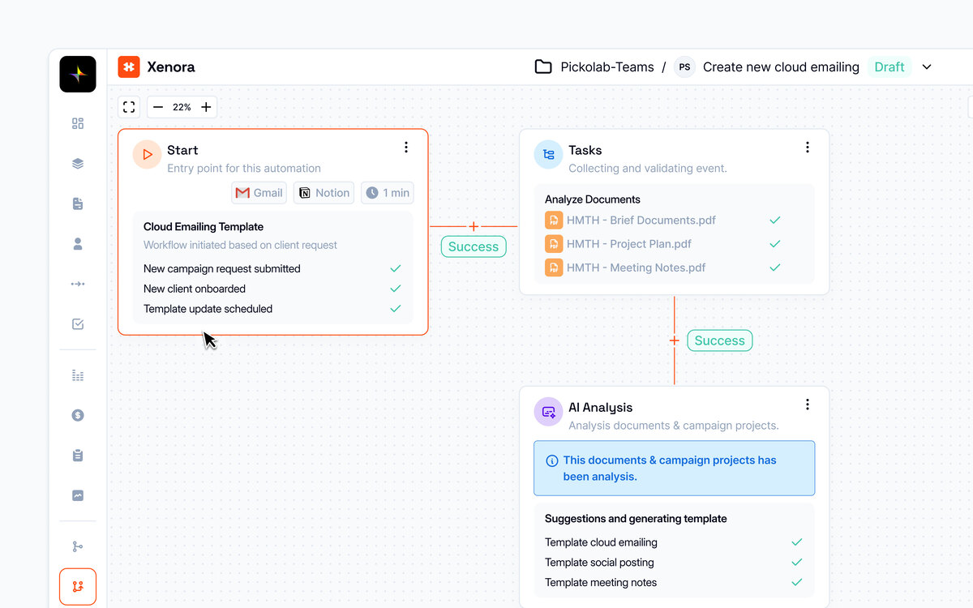Click the Draft status badge
Screen dimensions: 973x608
[889, 67]
